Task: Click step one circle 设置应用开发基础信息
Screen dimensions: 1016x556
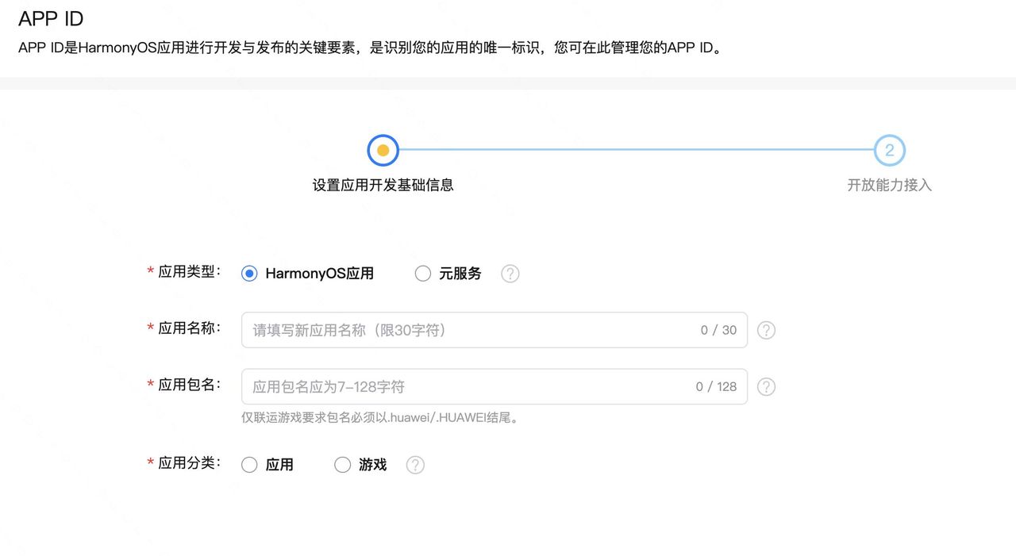Action: pyautogui.click(x=383, y=150)
